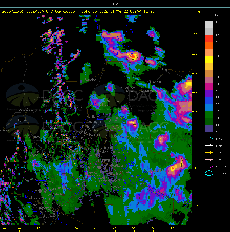Click the 'current' legend label

pos(221,173)
